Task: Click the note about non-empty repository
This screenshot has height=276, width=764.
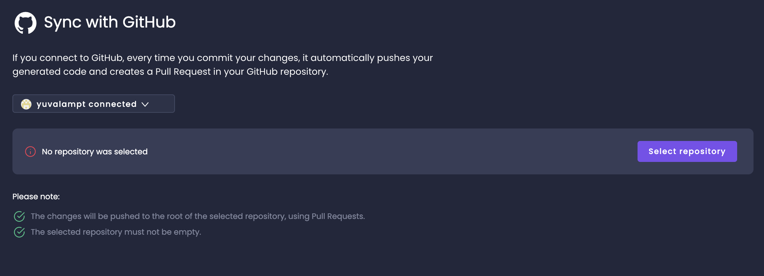Action: (116, 232)
